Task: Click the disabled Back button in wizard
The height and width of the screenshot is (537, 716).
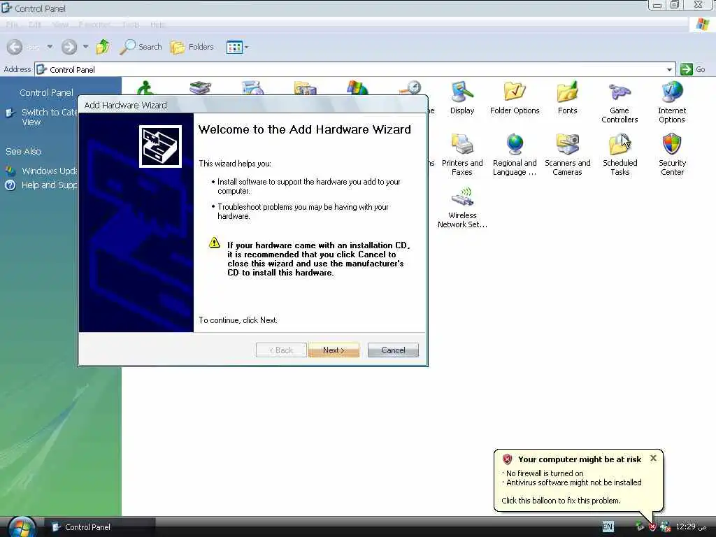Action: (x=281, y=350)
